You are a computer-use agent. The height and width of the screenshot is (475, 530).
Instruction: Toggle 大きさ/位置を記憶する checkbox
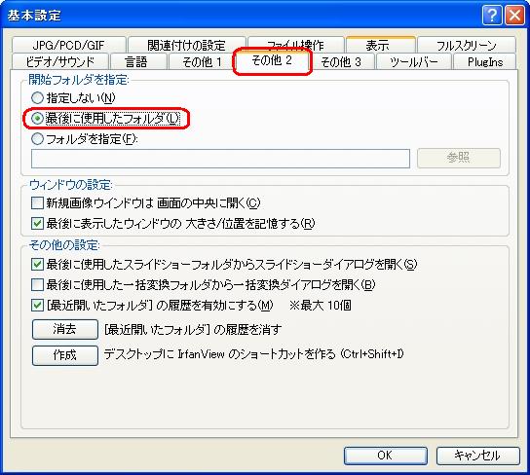click(x=37, y=223)
